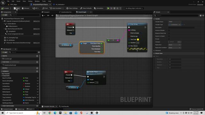The width and height of the screenshot is (205, 115).
Task: Browse to asset in Content Browser
Action: [26, 8]
